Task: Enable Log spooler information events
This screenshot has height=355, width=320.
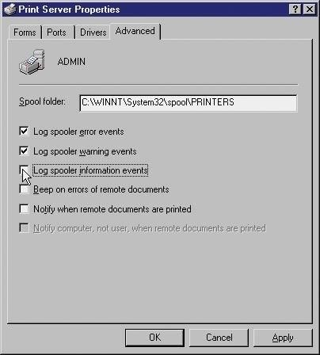Action: (x=24, y=170)
